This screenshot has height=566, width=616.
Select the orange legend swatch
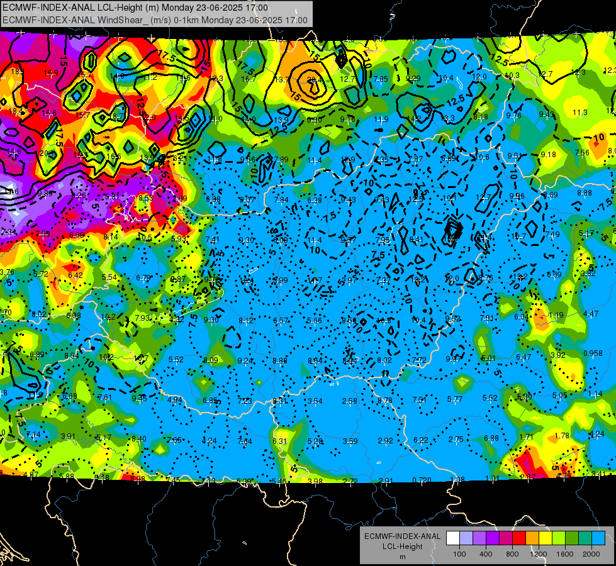pos(532,538)
